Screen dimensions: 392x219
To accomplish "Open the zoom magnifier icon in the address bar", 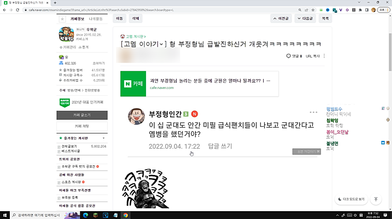I will pyautogui.click(x=300, y=10).
